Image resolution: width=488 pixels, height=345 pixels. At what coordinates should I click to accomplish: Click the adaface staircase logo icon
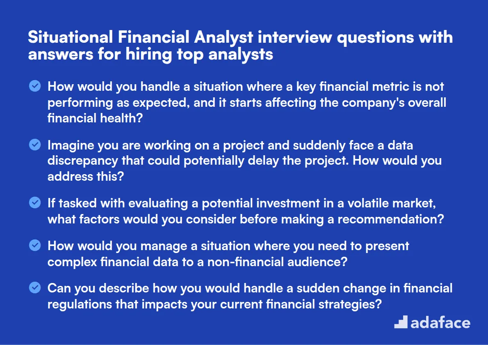[401, 322]
